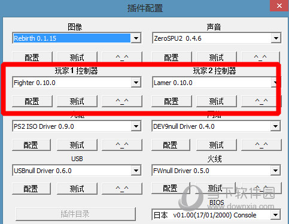Click the USB section label
This screenshot has width=289, height=224.
(x=77, y=159)
